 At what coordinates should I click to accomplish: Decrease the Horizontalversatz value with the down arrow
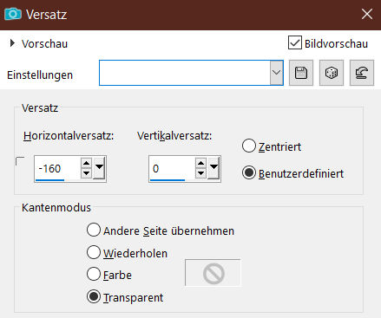[86, 173]
